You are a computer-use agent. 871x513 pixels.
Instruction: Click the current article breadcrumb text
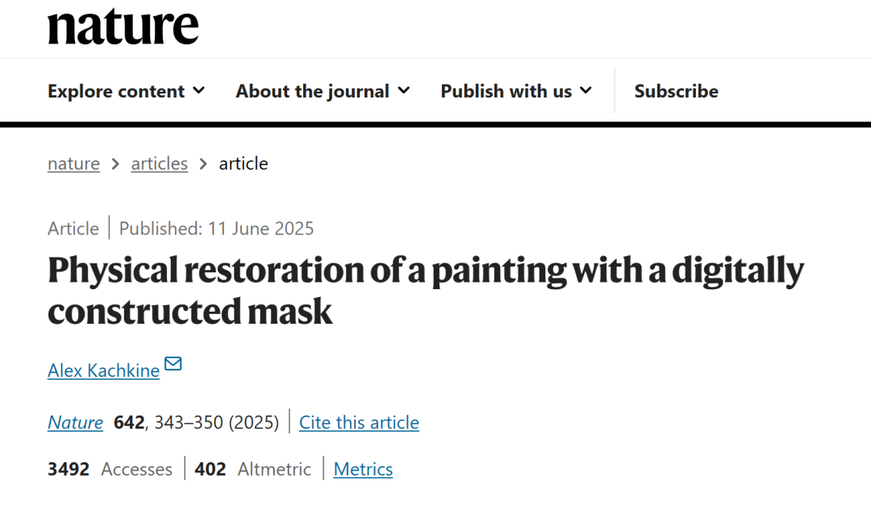(x=244, y=163)
